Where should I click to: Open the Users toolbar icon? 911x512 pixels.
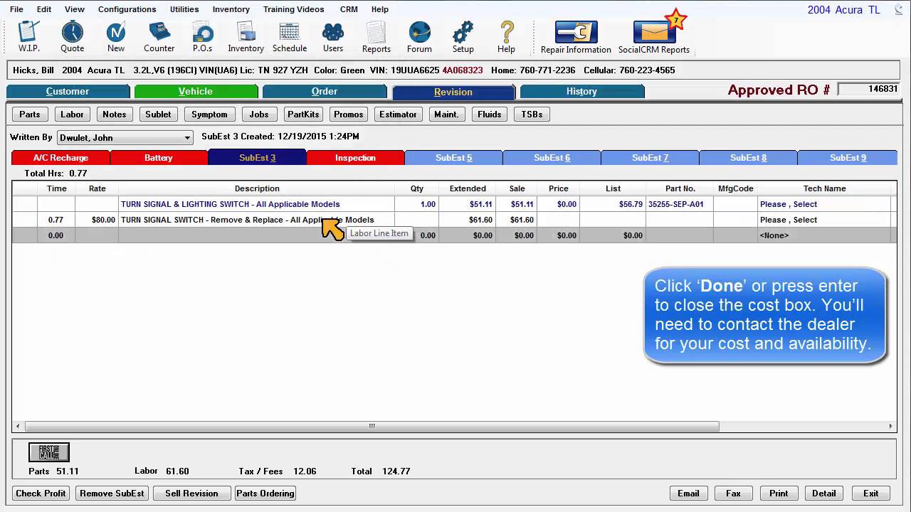tap(333, 36)
